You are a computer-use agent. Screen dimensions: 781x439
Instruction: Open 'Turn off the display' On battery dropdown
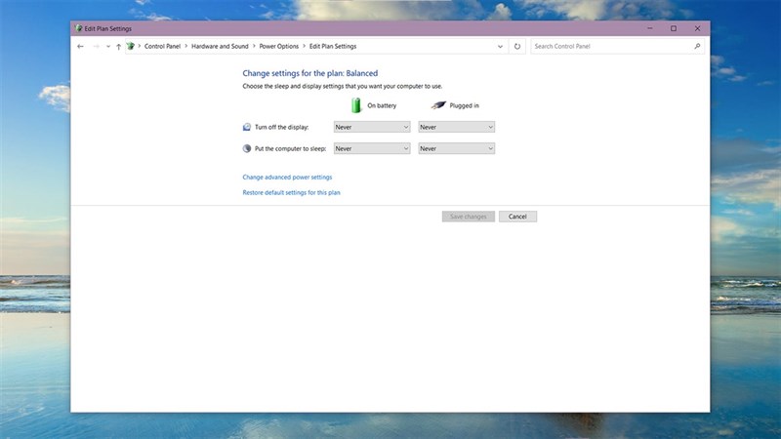[372, 127]
